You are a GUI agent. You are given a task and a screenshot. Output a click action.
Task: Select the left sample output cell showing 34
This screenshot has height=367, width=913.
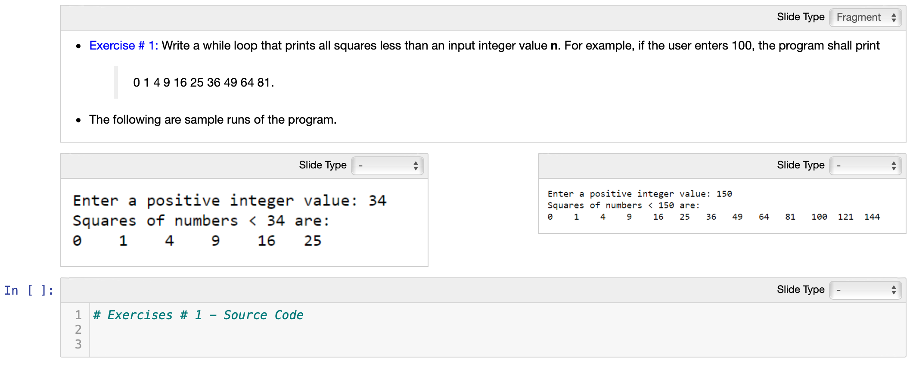[241, 220]
